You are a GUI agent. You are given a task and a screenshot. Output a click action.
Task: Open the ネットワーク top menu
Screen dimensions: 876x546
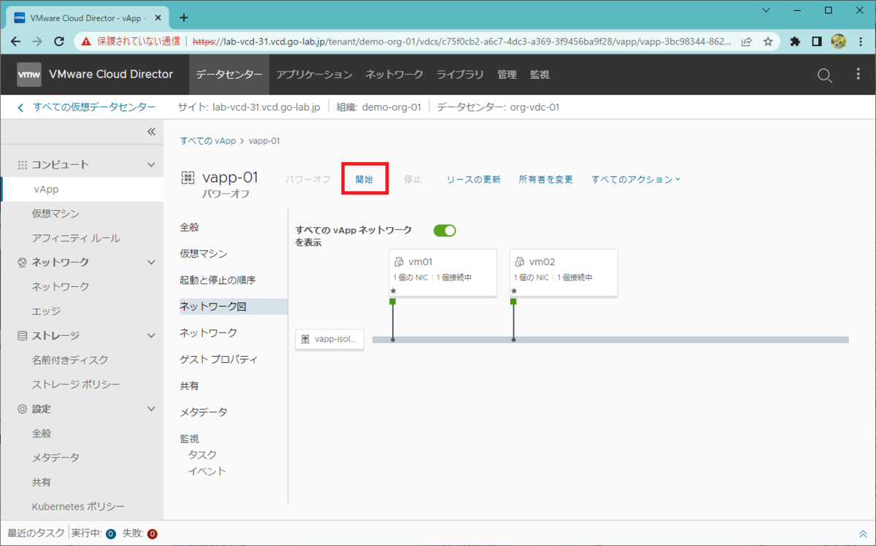tap(394, 74)
